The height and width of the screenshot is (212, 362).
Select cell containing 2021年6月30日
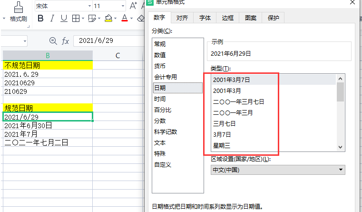[48, 125]
